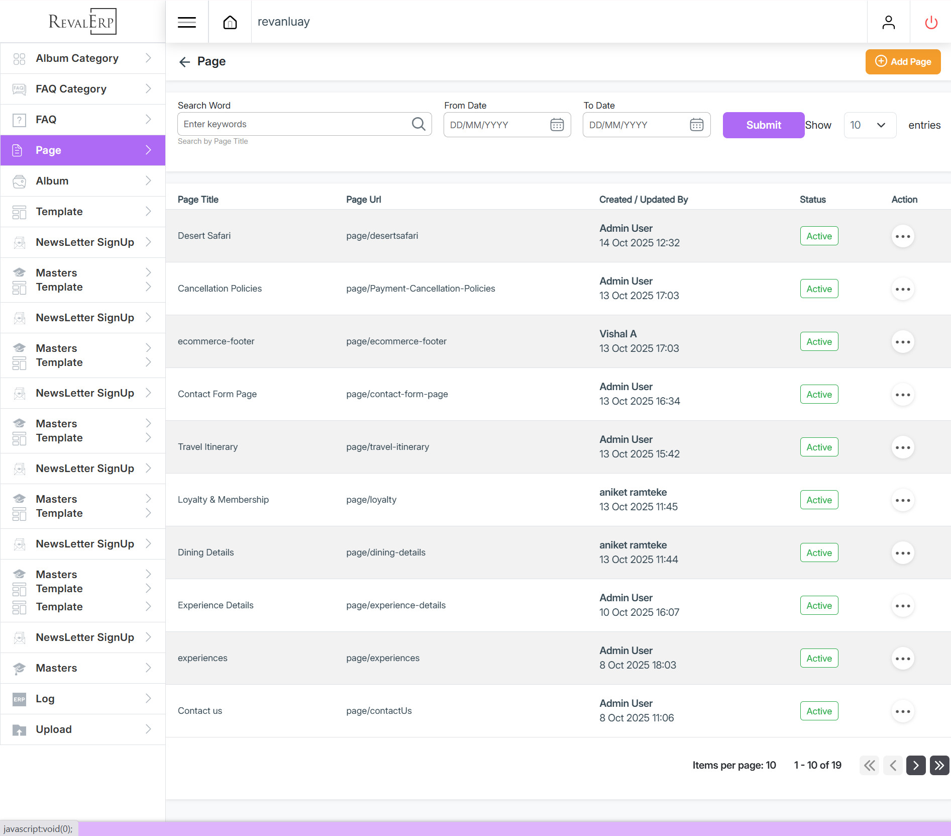Expand the Album Category sidebar item
Screen dimensions: 951x836
point(83,58)
